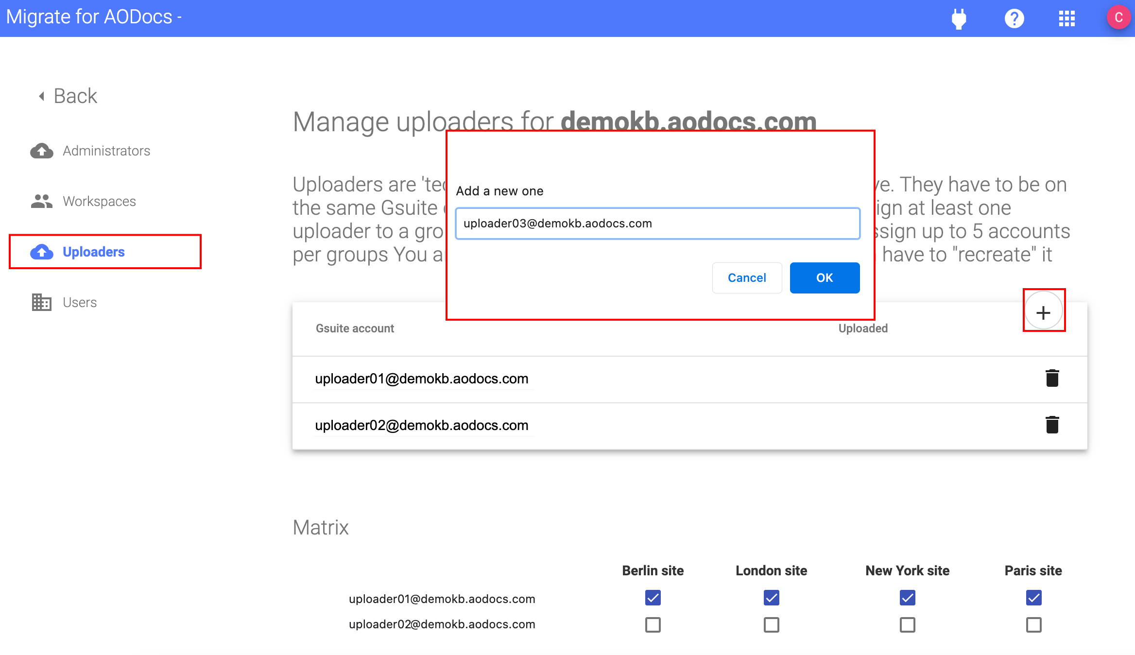Delete uploader02@demokb.aodocs.com with trash icon
This screenshot has height=655, width=1135.
tap(1052, 425)
